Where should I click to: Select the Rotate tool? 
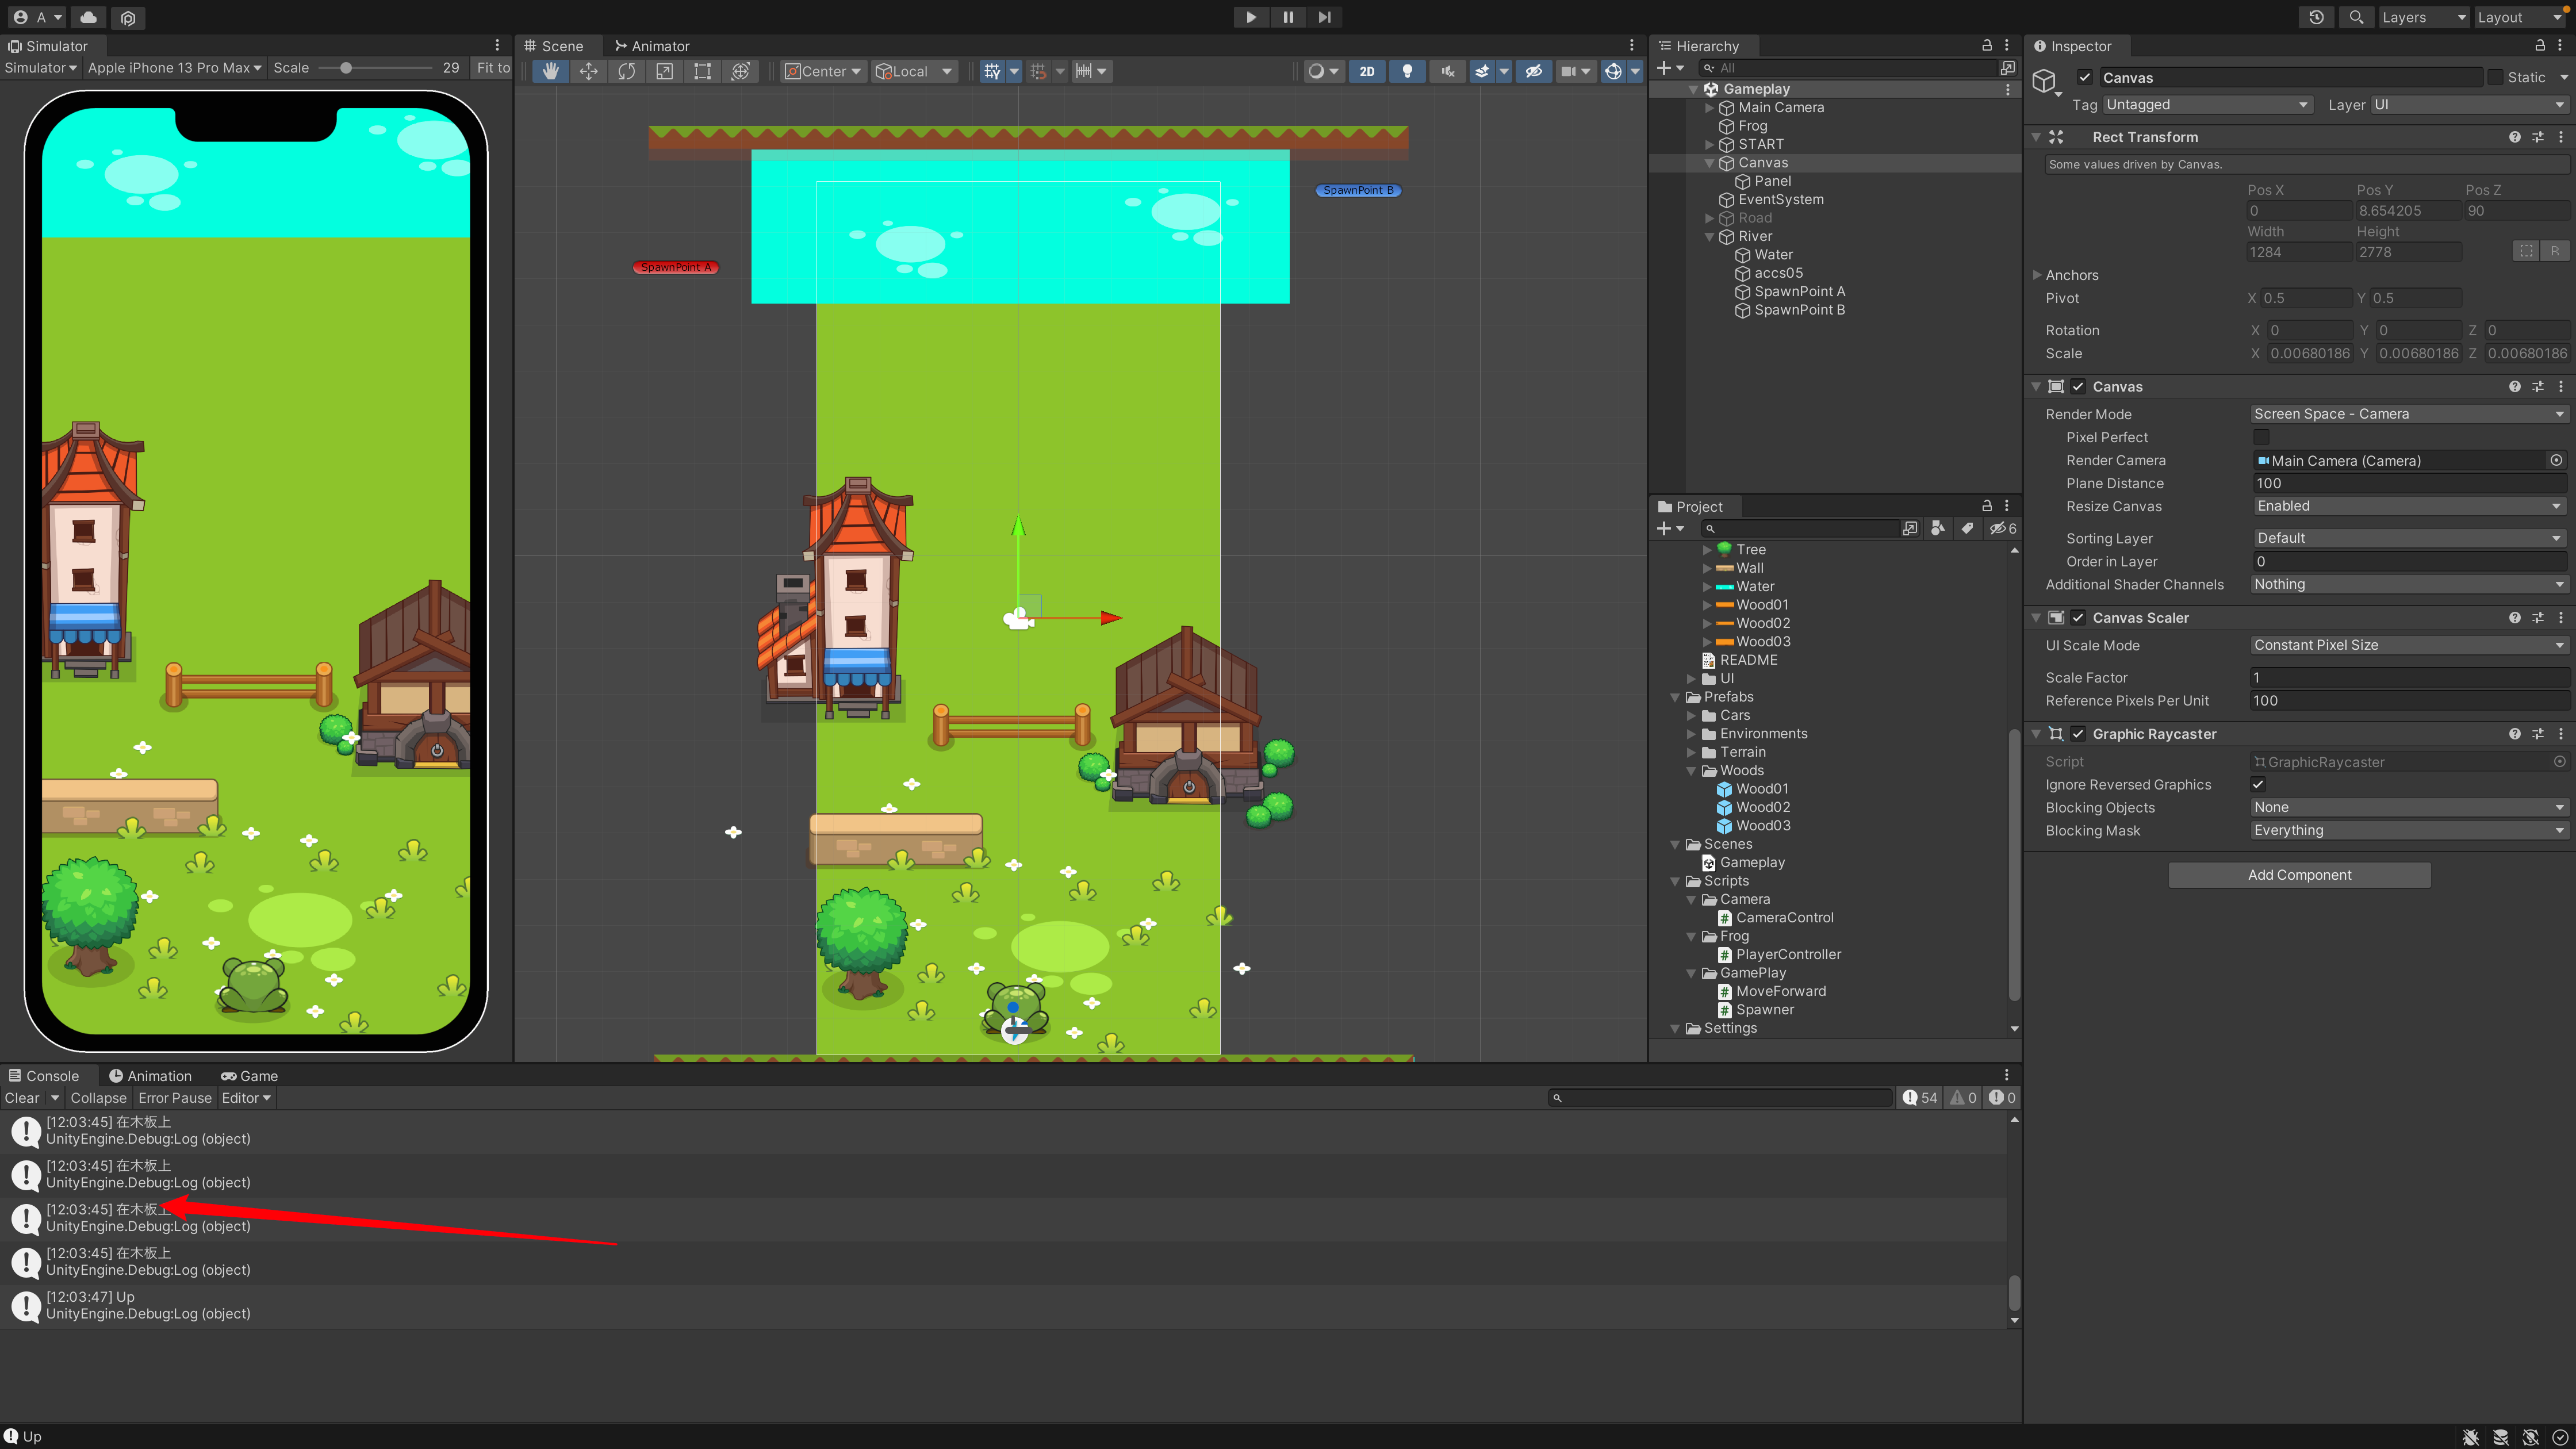point(627,71)
